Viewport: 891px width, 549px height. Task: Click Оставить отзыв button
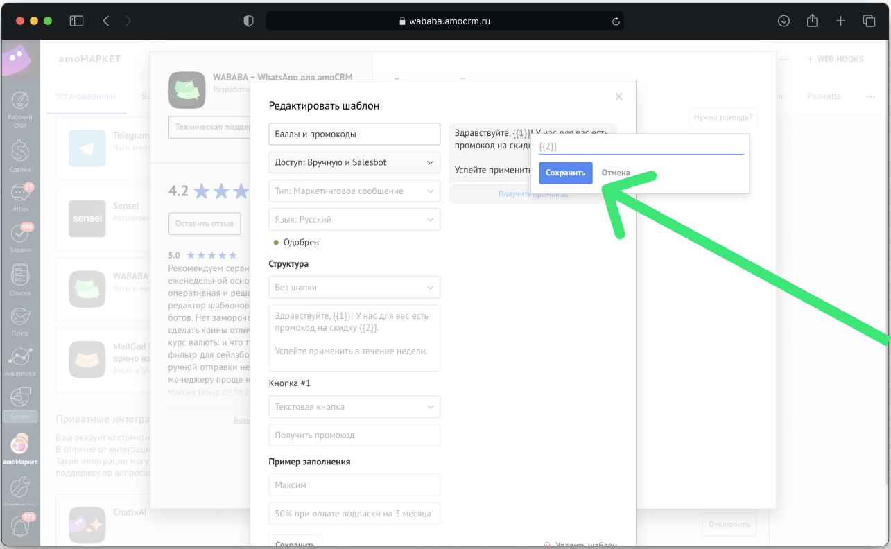point(204,223)
